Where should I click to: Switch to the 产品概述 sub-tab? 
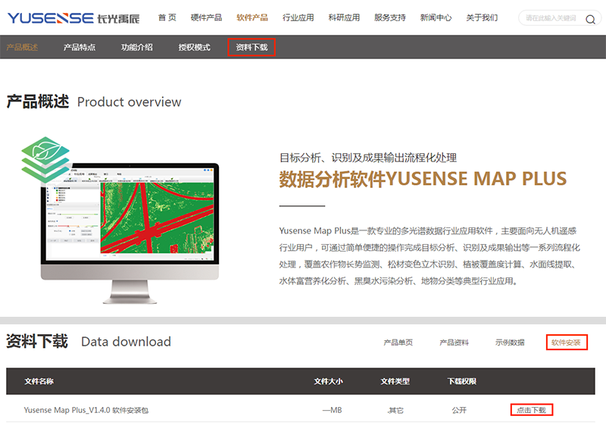(x=22, y=48)
